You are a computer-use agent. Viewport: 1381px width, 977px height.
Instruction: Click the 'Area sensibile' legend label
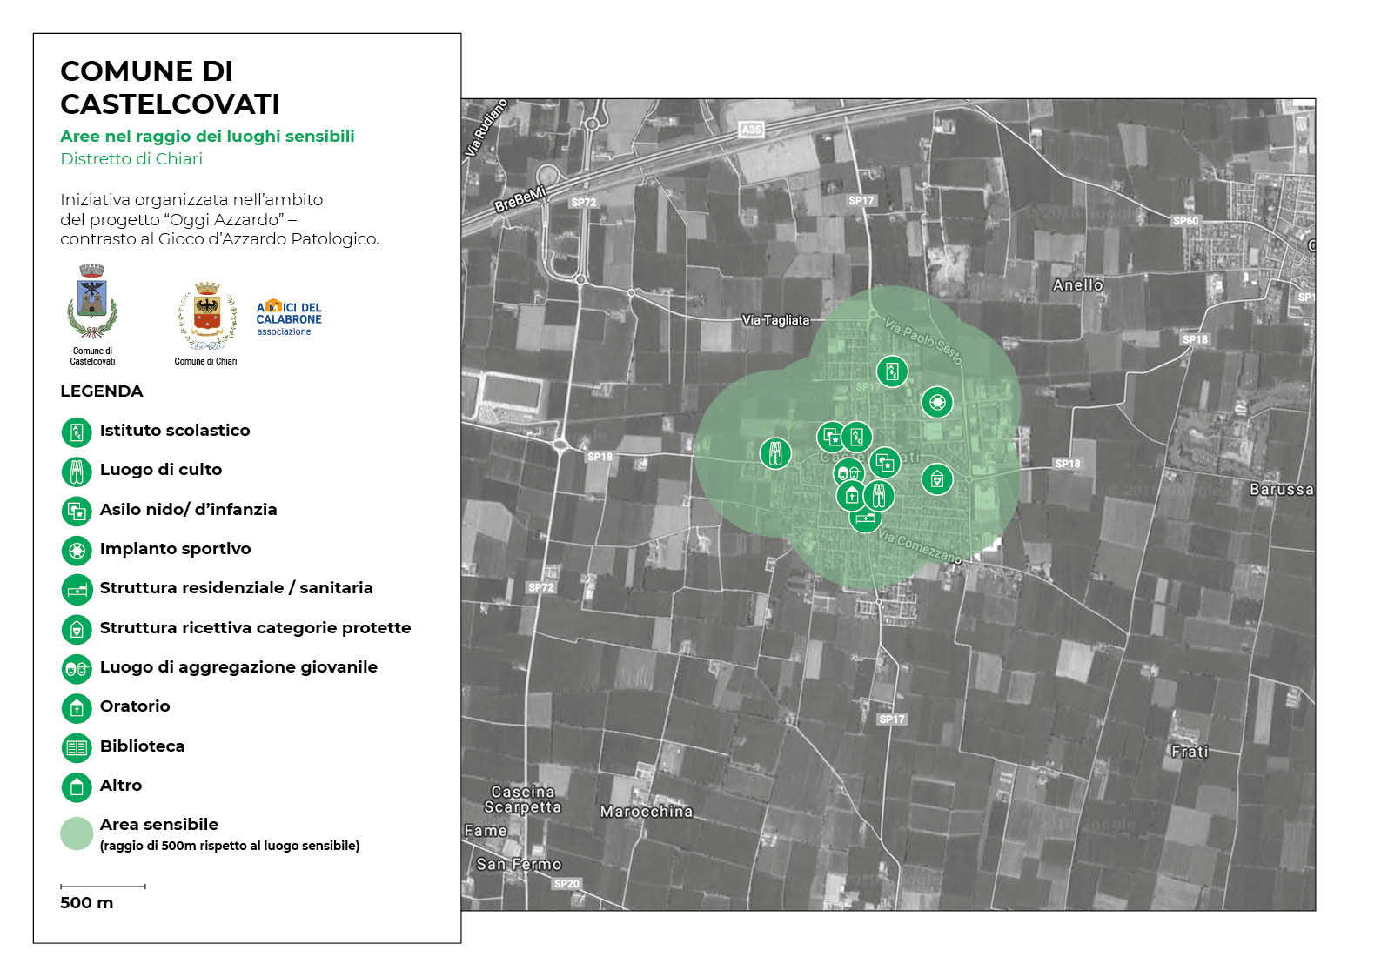(159, 825)
